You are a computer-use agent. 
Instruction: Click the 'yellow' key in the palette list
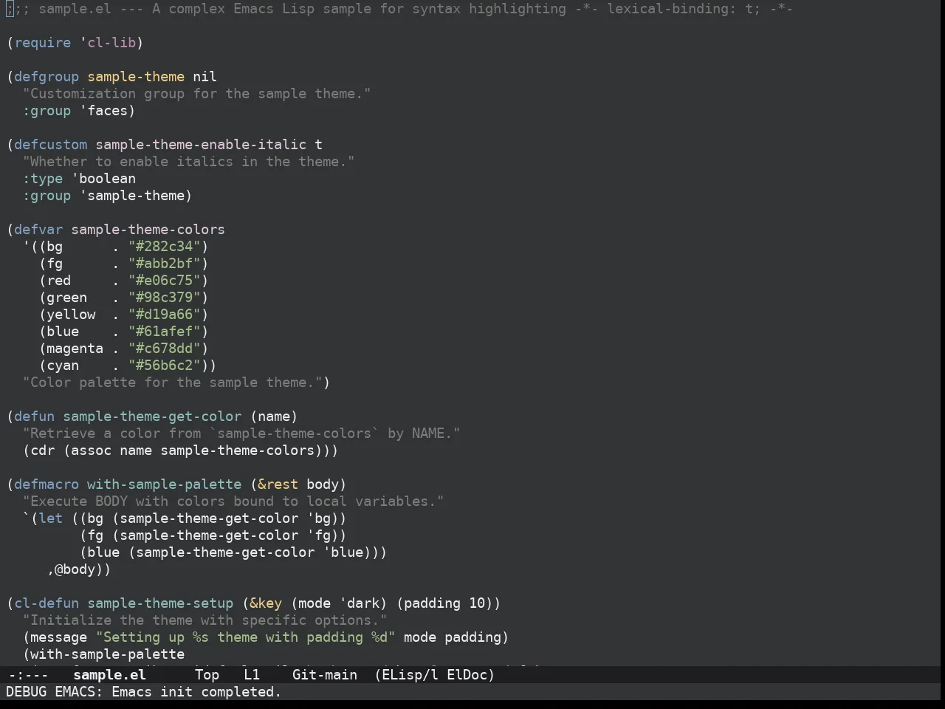tap(71, 315)
